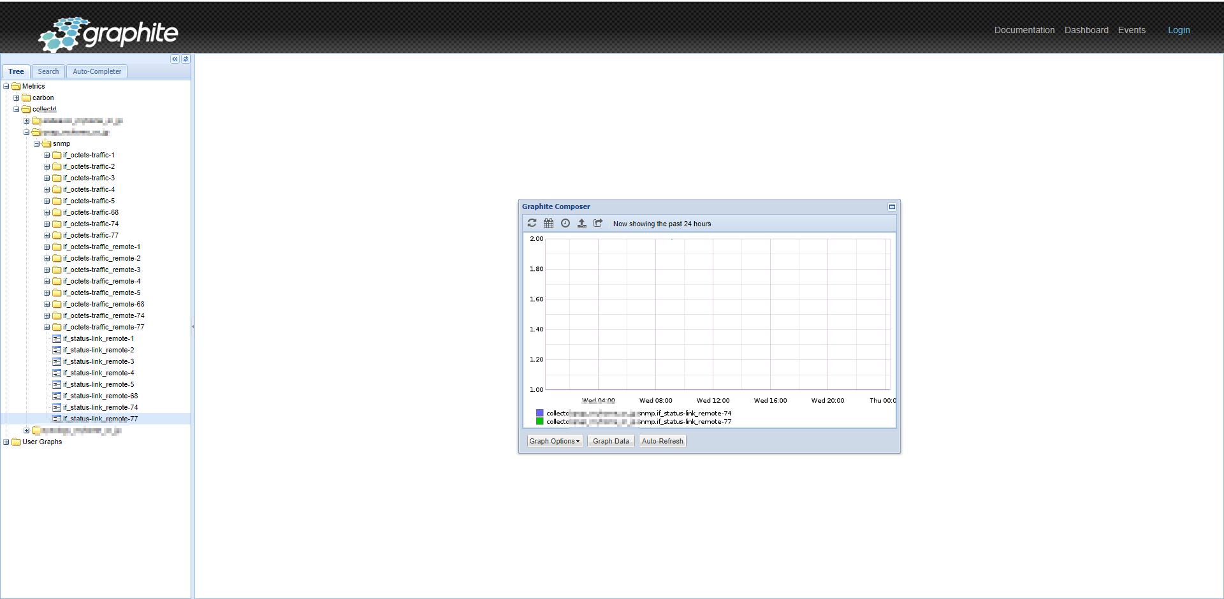Click the snmp folder icon
The image size is (1224, 599).
pos(47,143)
